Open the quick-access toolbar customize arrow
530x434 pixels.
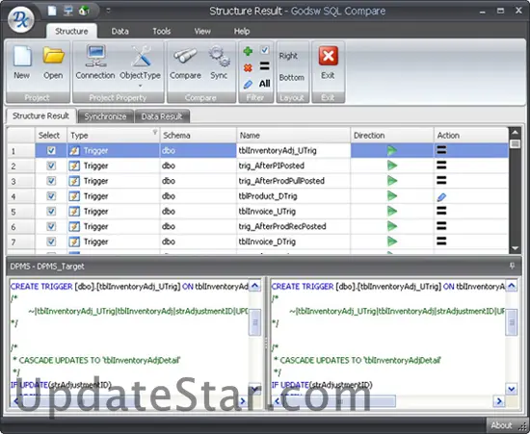click(x=108, y=11)
